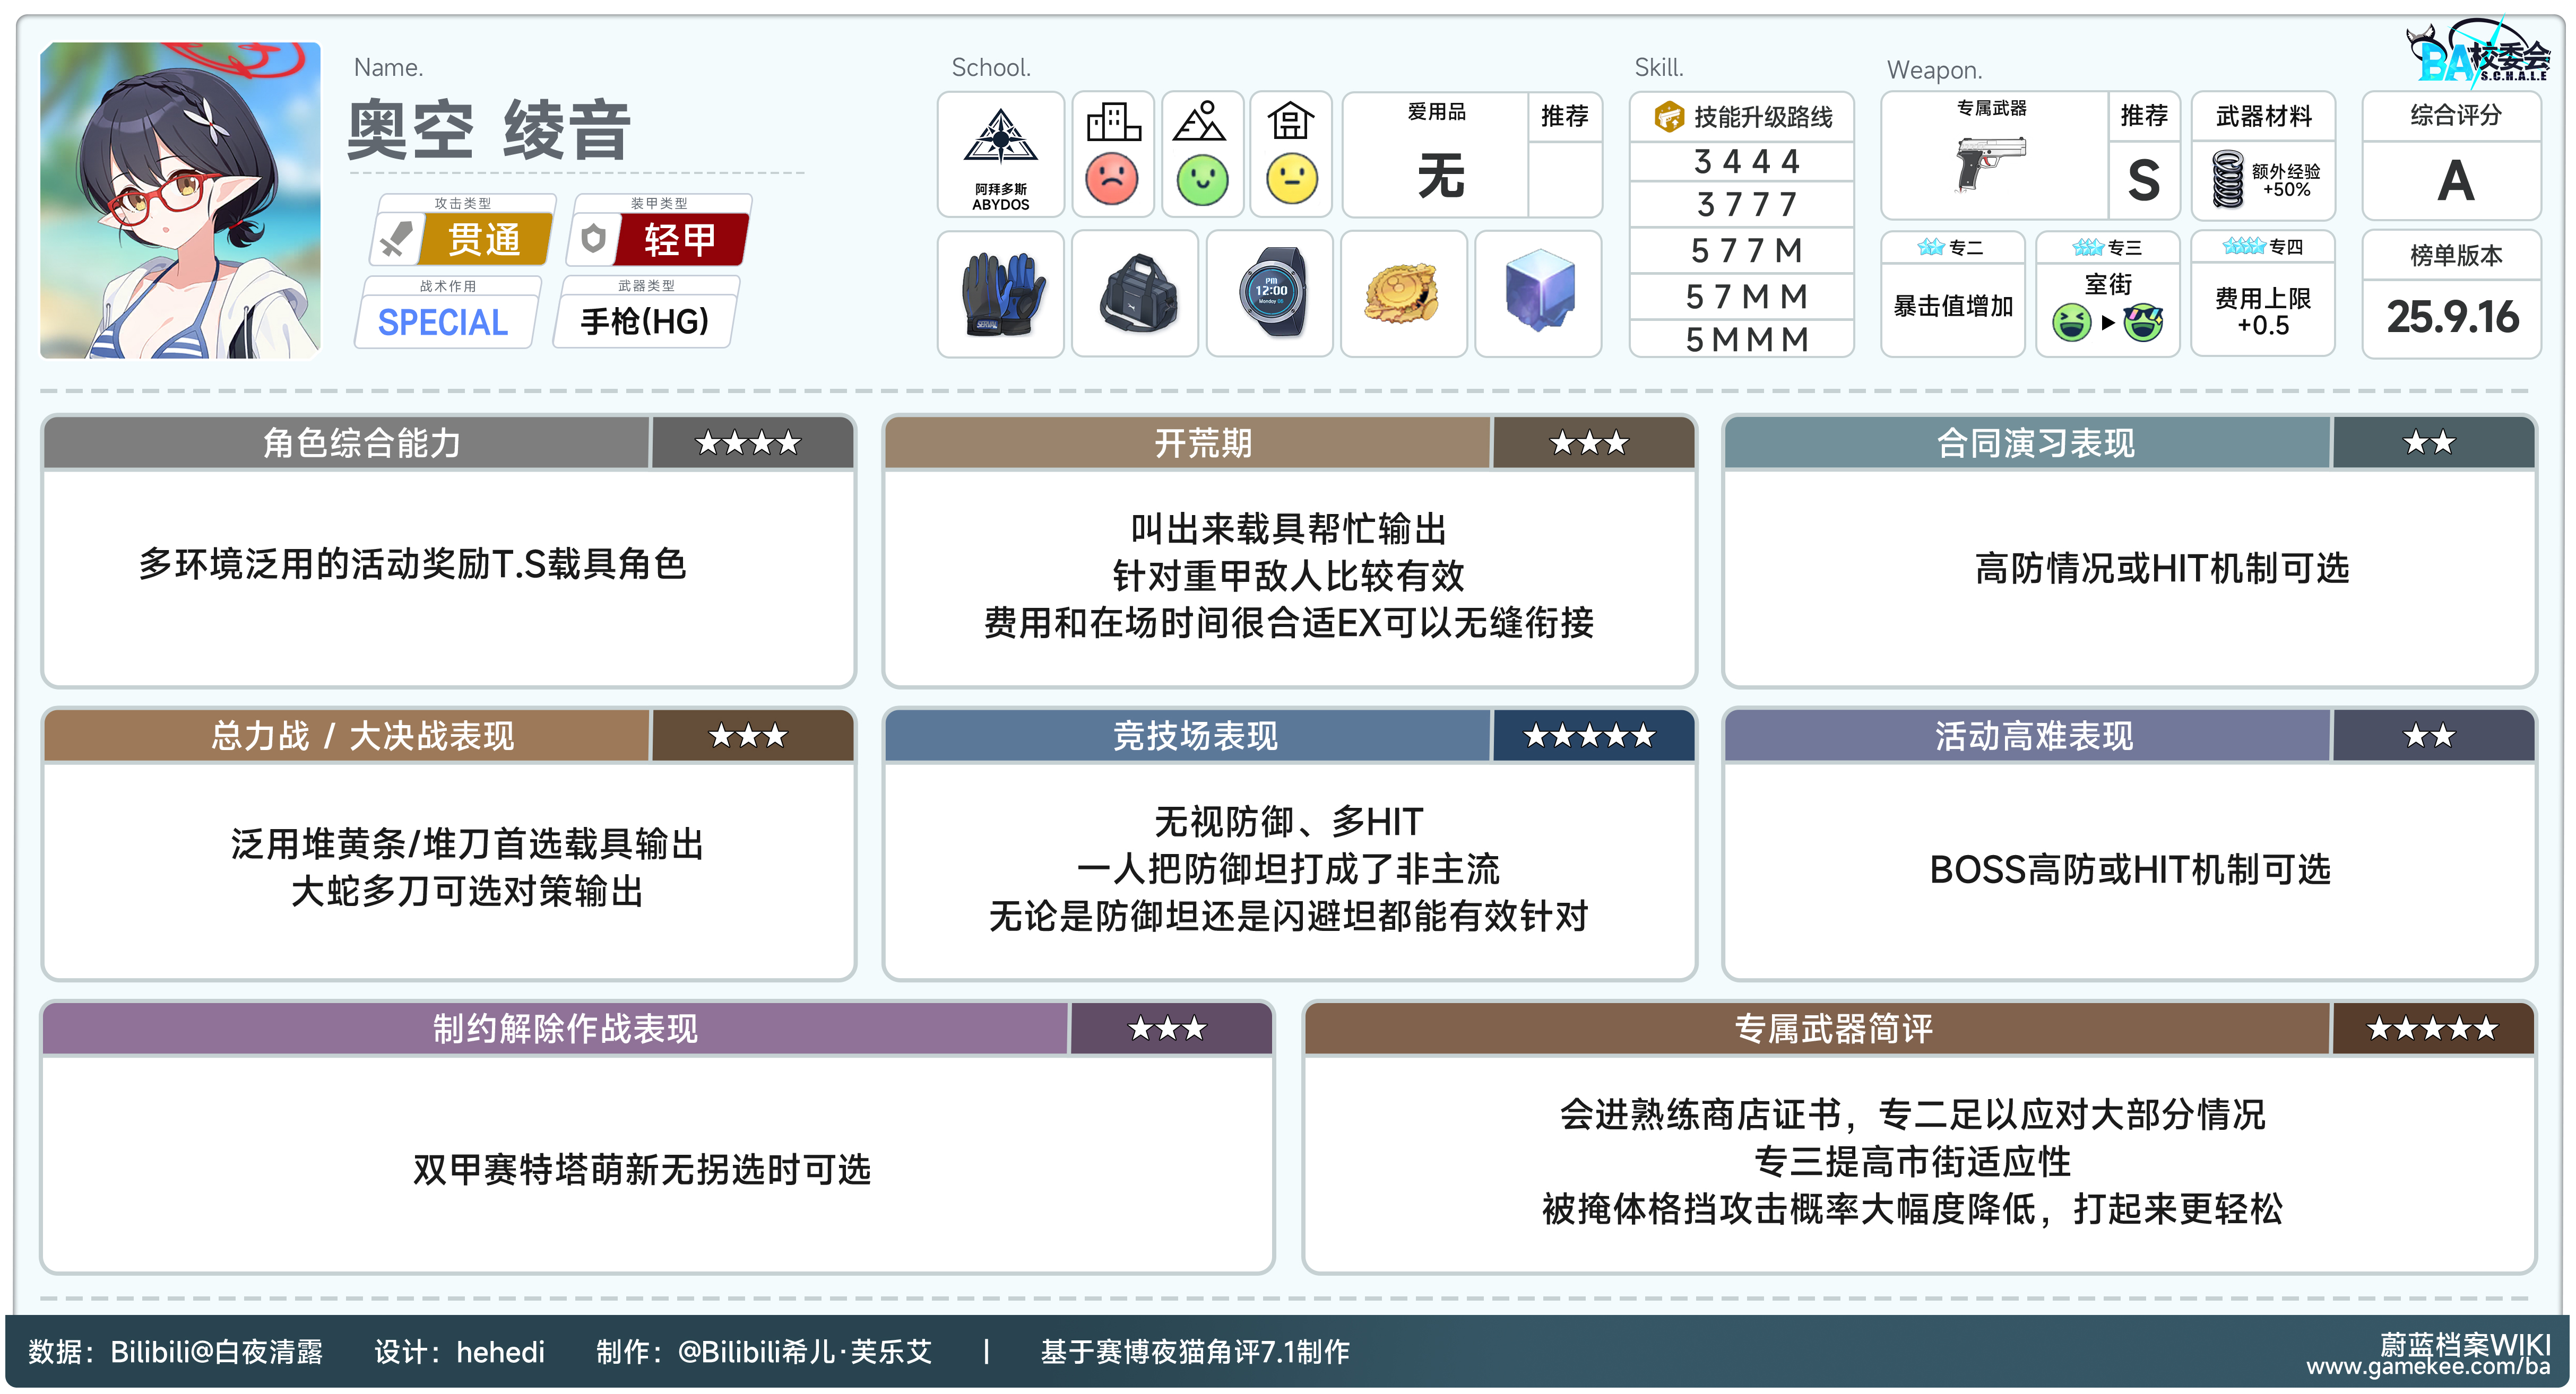Screen dimensions: 2576x1394
Task: Click the spring weapon material icon
Action: click(x=2227, y=180)
